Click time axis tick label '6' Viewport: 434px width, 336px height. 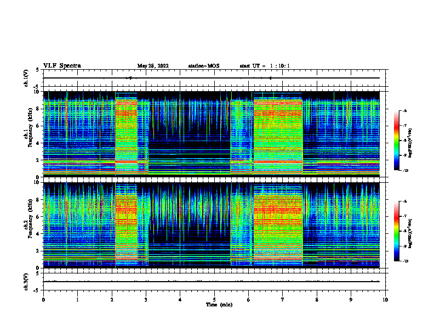[248, 300]
